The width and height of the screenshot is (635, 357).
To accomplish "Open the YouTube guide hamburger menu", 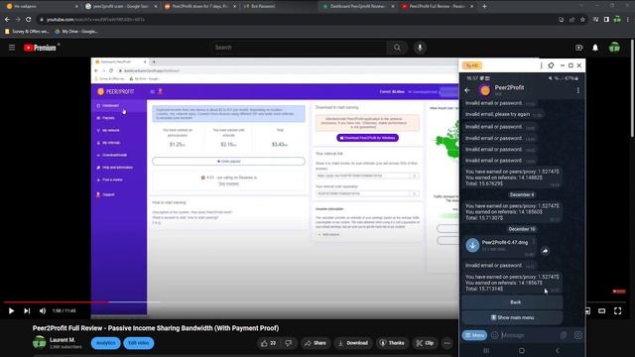I will (x=12, y=48).
